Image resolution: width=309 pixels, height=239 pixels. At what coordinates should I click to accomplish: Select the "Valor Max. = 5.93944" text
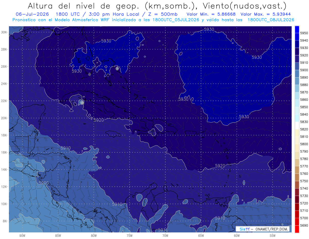point(266,14)
